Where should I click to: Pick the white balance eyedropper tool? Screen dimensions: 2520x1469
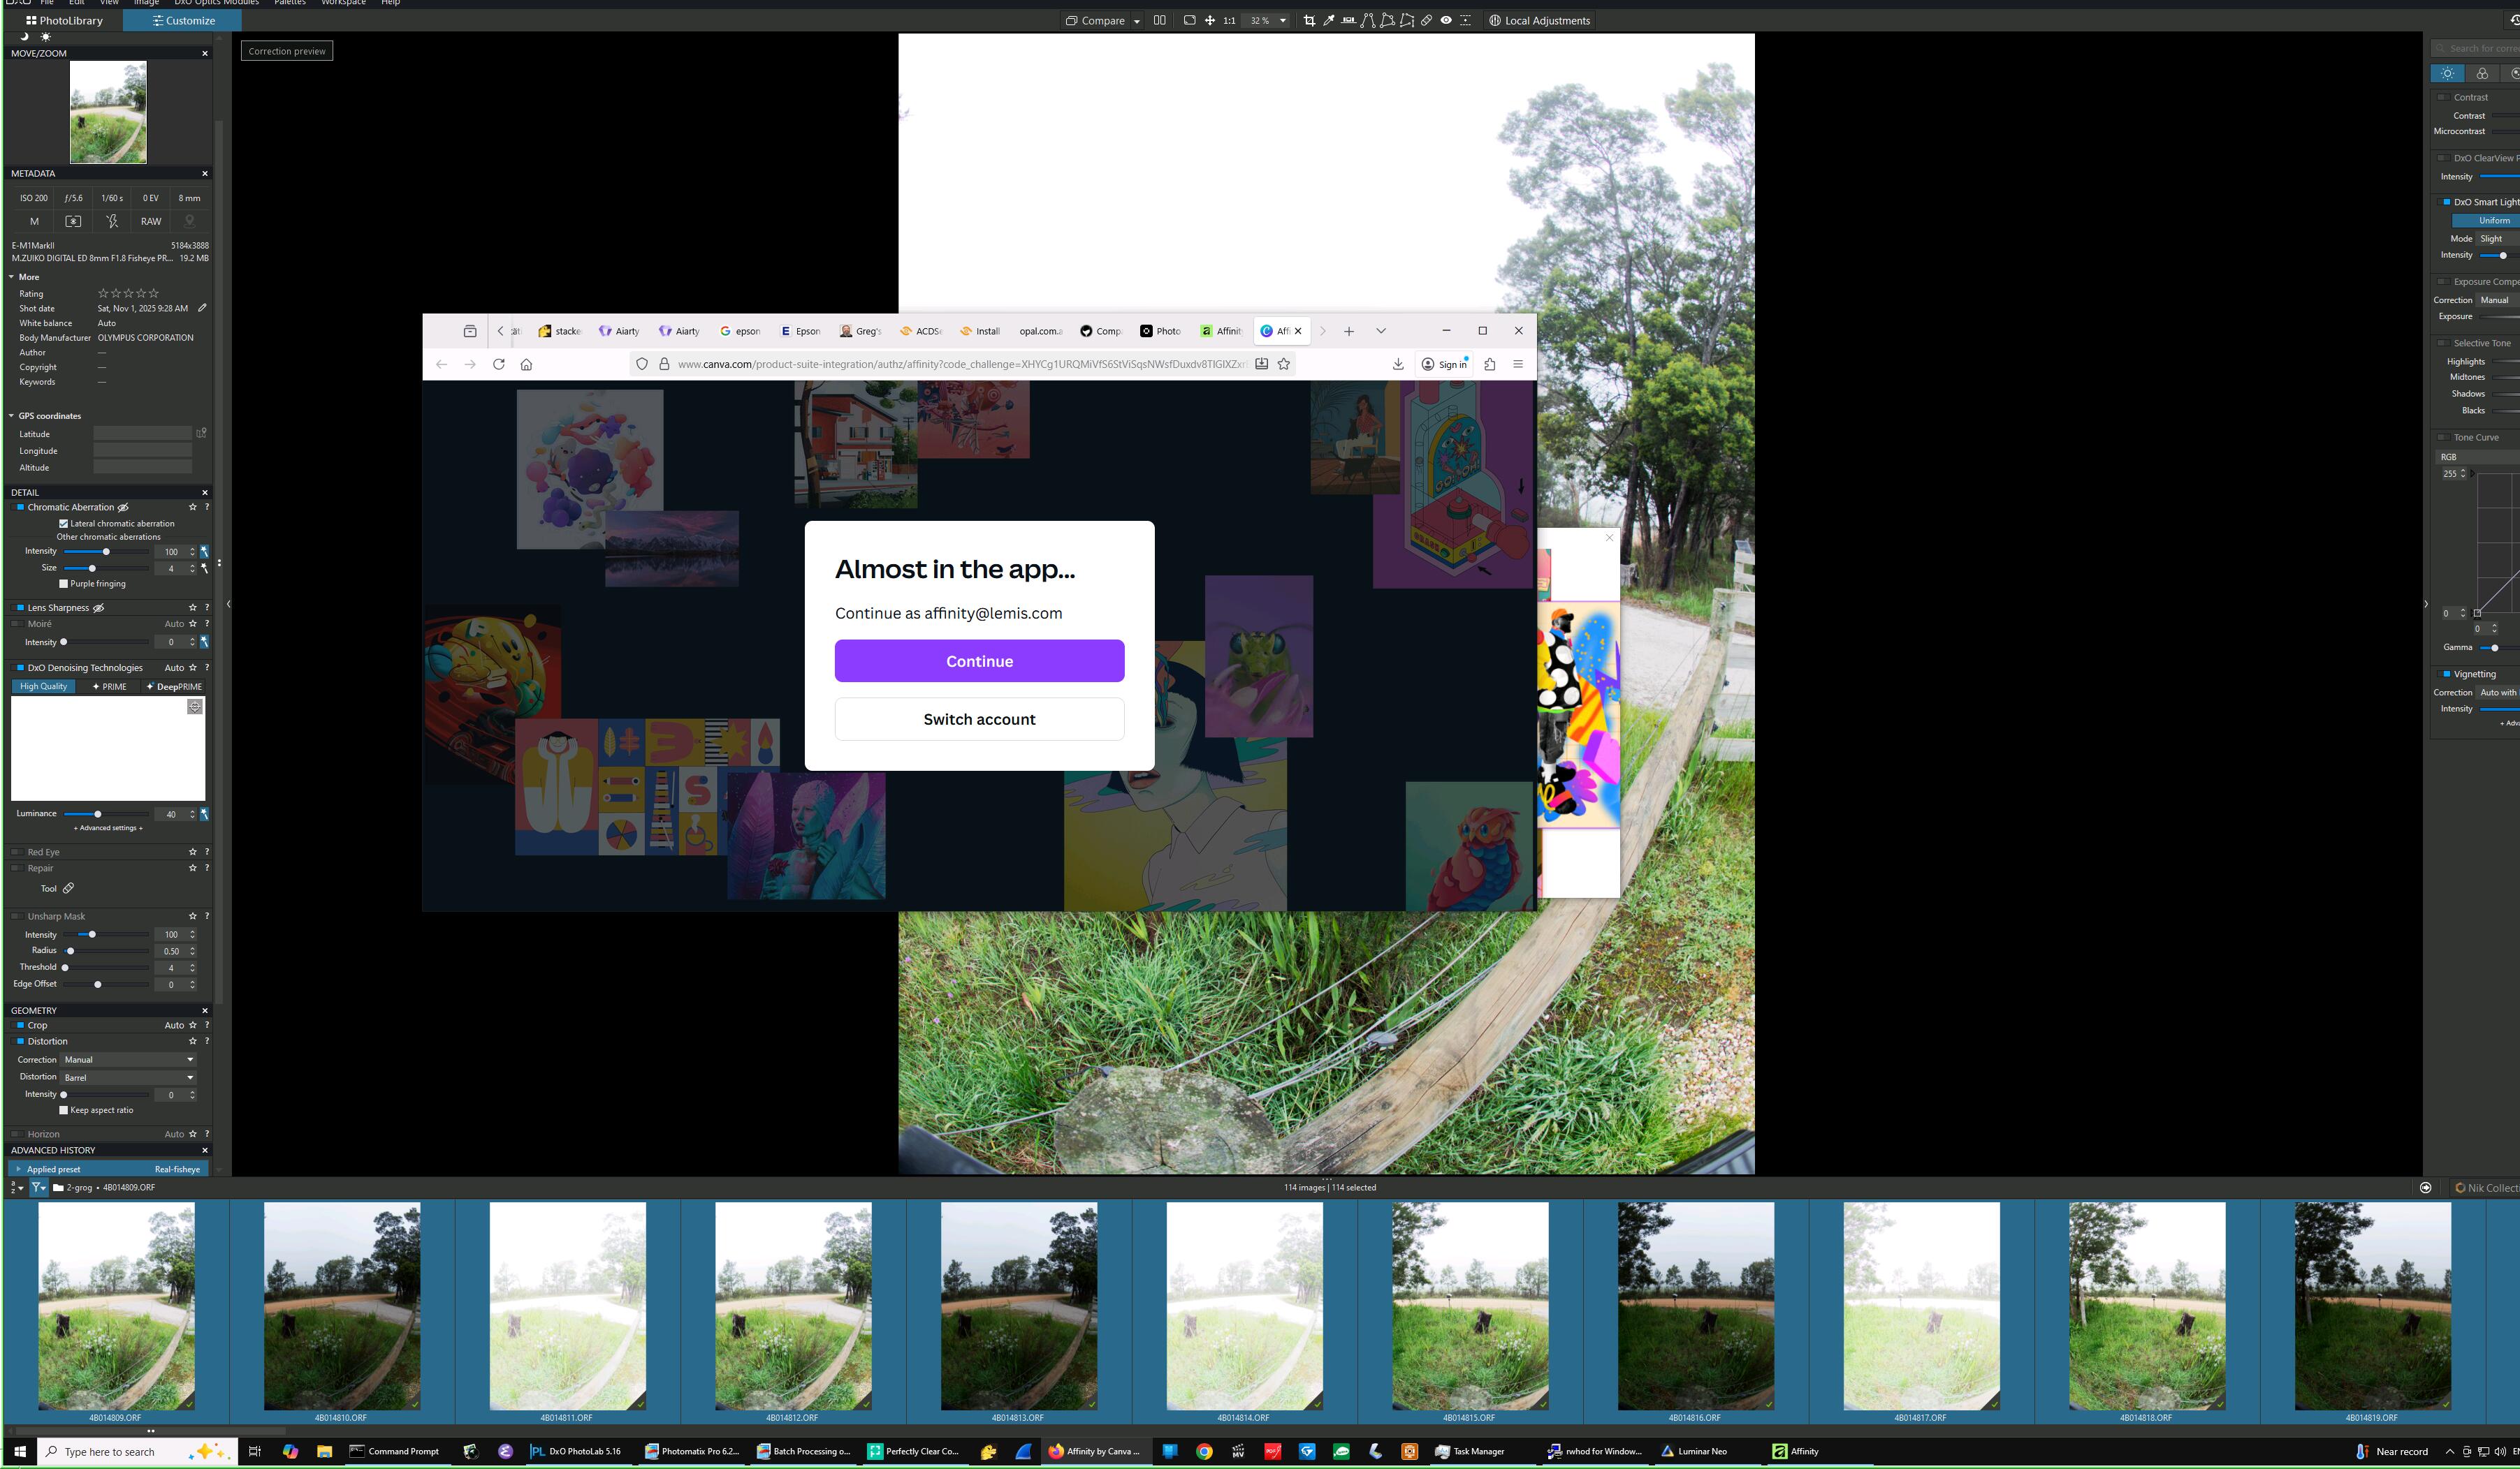[1329, 21]
